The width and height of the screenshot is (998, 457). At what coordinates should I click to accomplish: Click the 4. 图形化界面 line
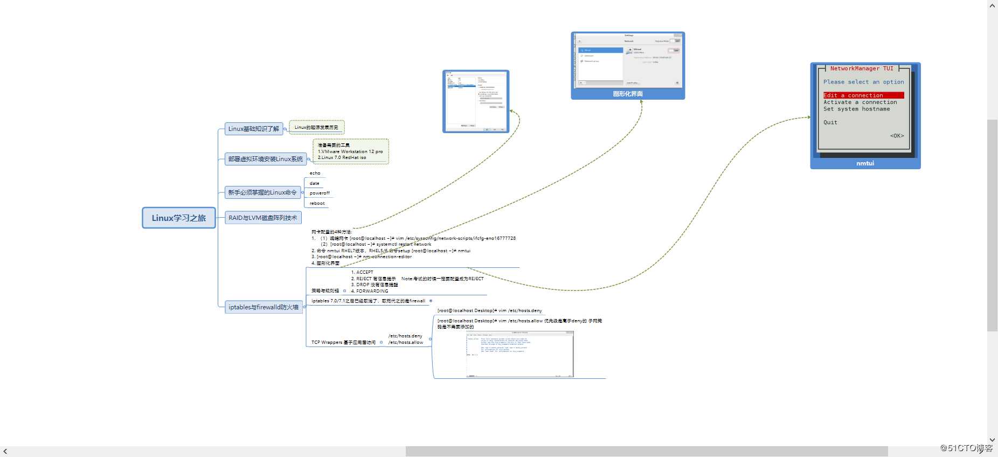pos(325,264)
